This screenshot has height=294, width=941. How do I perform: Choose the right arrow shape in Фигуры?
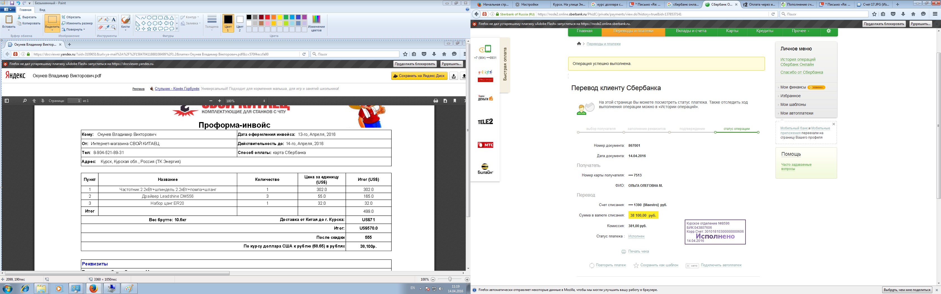tap(160, 23)
